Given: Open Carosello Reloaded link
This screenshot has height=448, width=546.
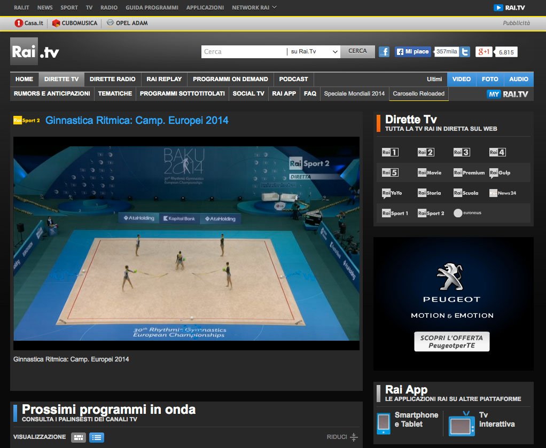Looking at the screenshot, I should pos(418,93).
